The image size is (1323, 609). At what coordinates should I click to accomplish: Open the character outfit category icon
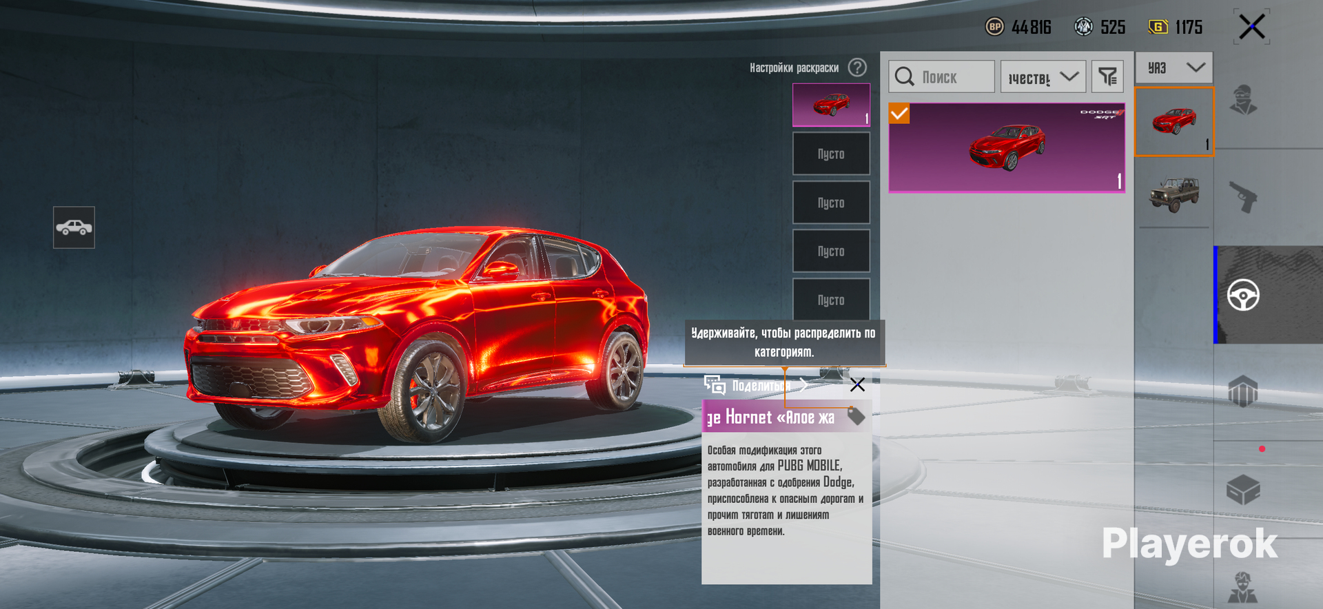(x=1243, y=100)
